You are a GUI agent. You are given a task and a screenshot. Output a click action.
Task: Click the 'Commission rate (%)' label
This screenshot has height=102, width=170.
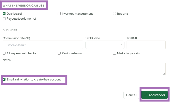point(16,38)
